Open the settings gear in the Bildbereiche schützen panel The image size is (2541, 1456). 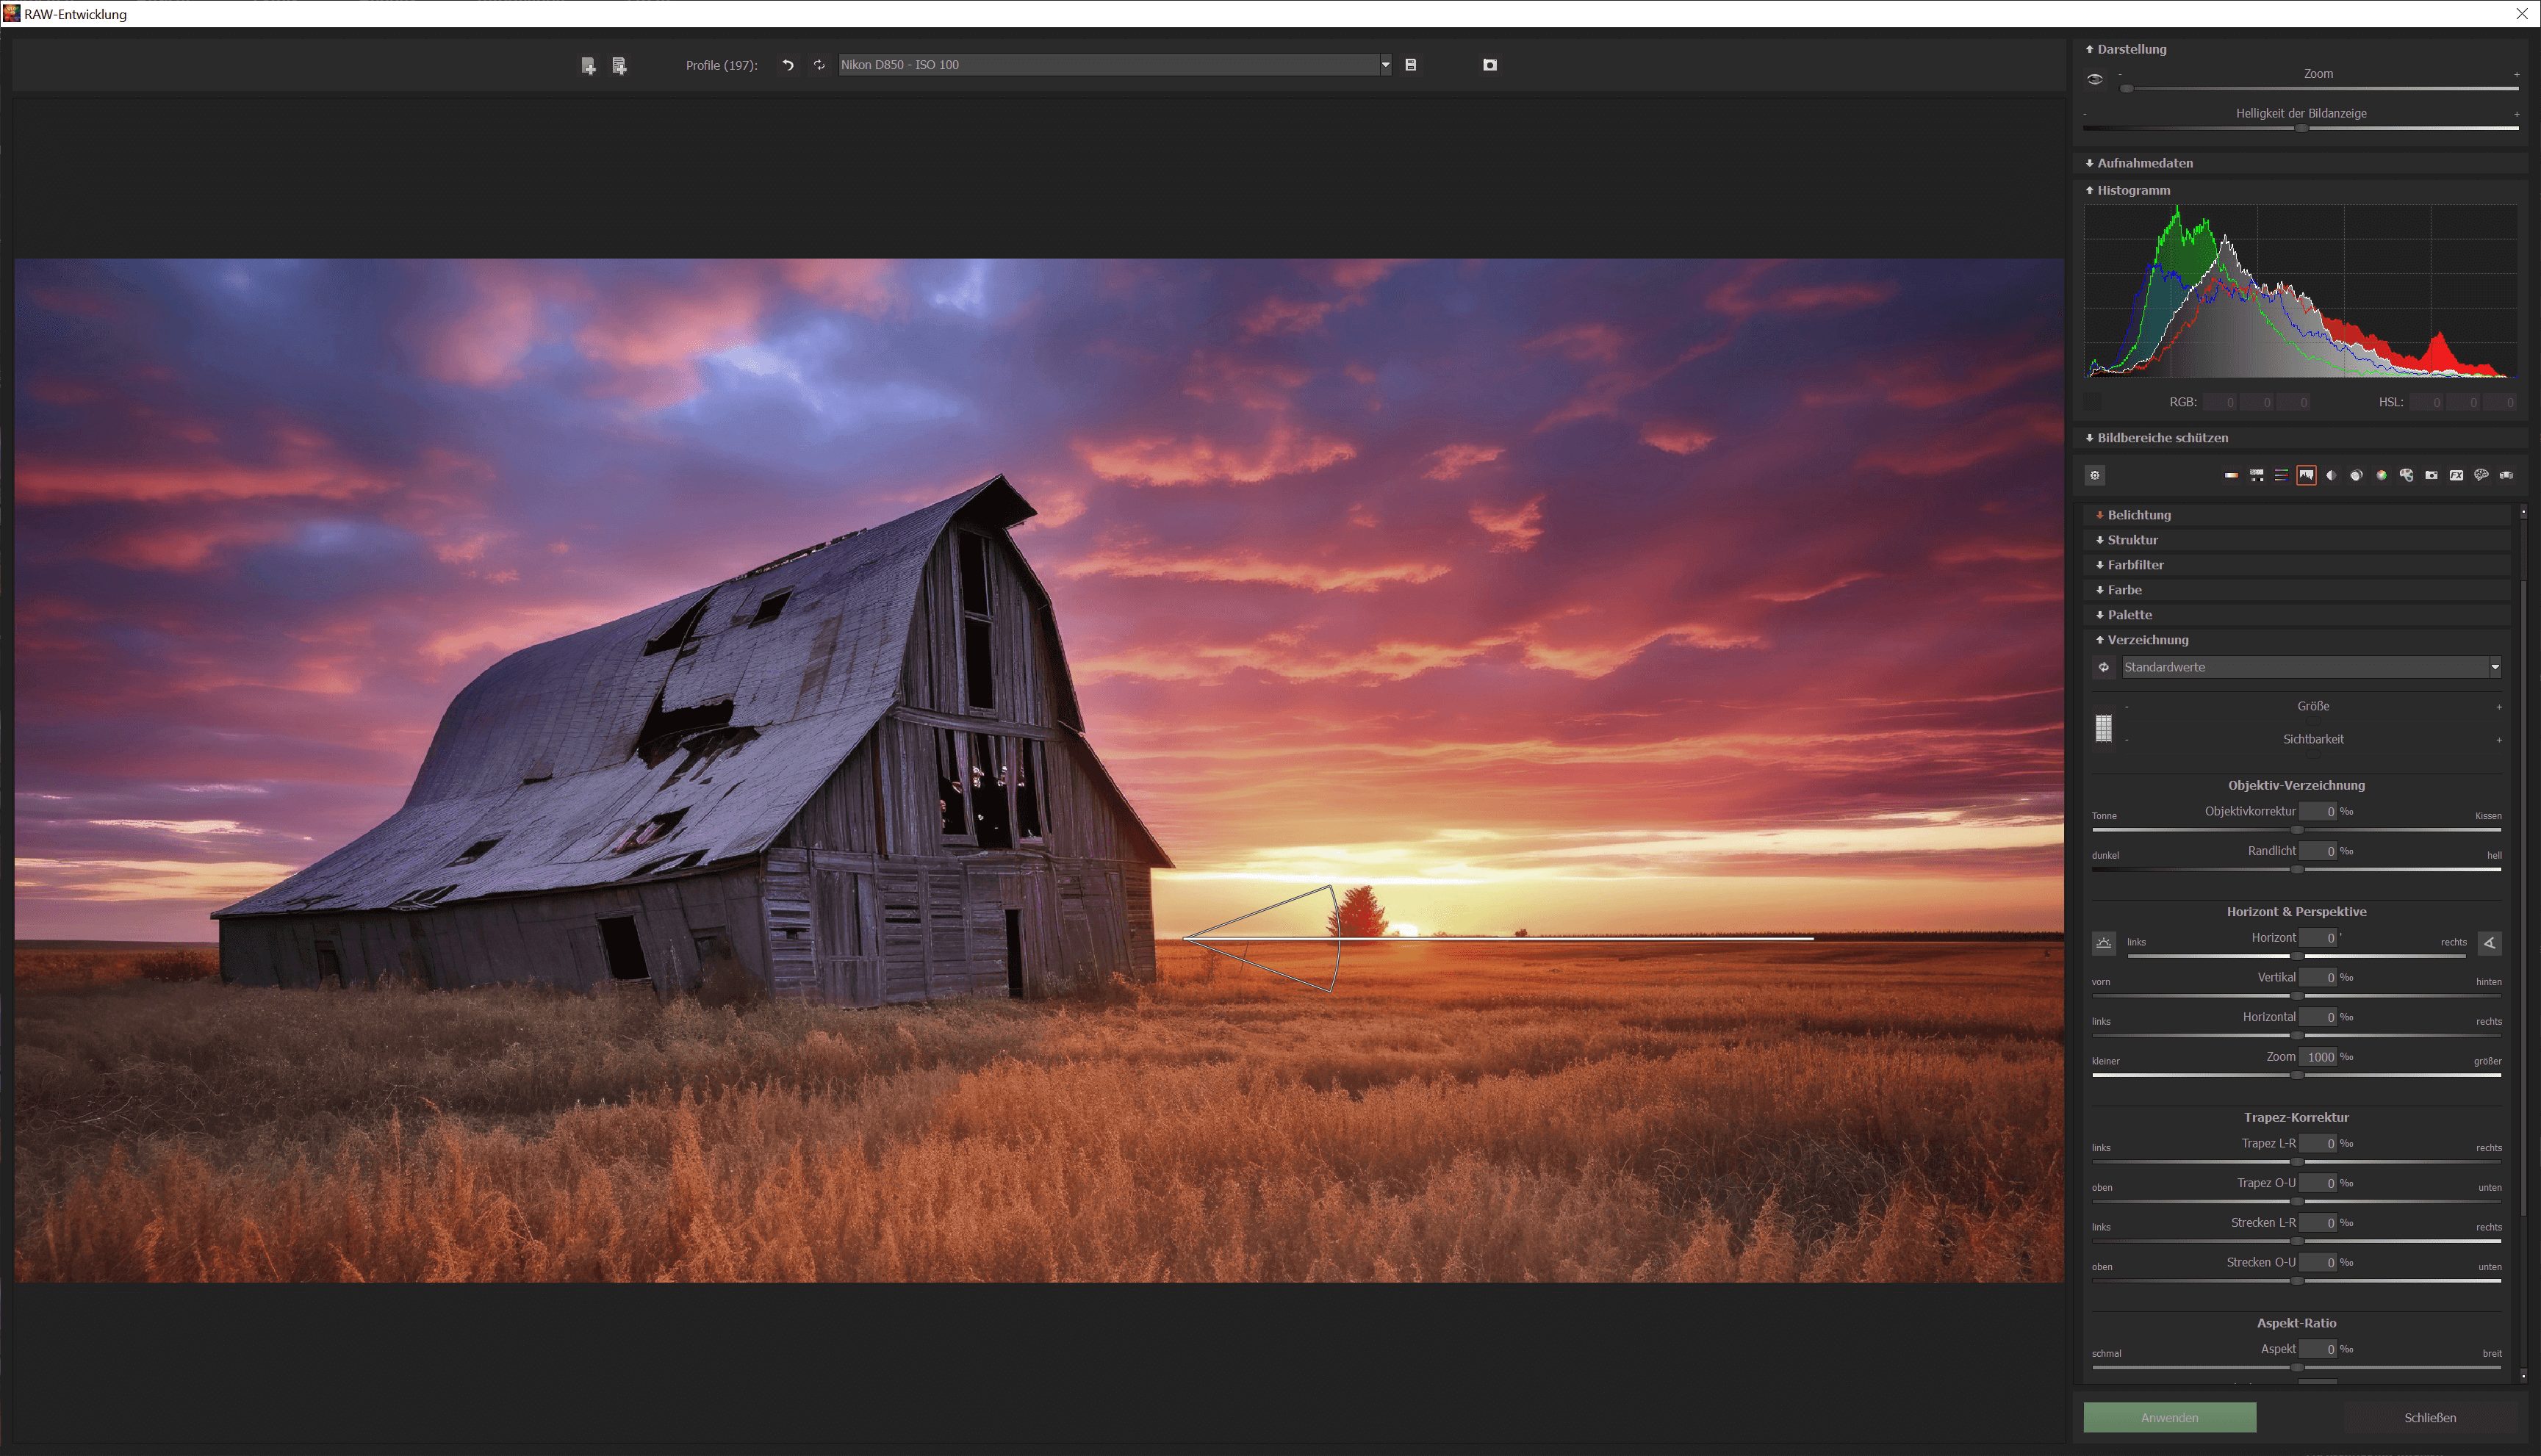(x=2095, y=476)
